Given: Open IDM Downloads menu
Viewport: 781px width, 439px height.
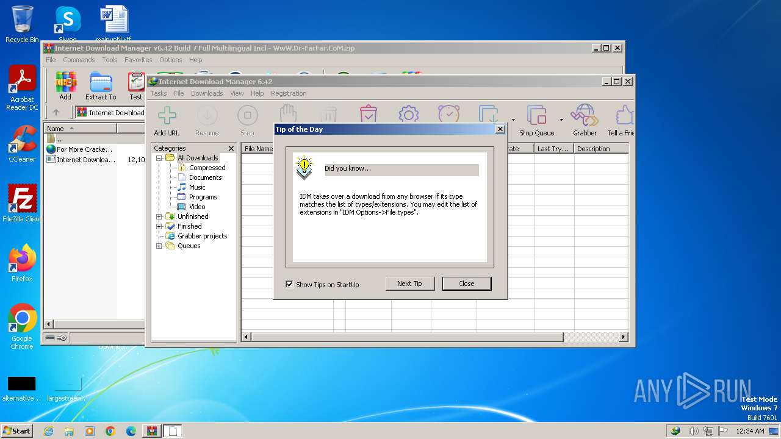Looking at the screenshot, I should coord(207,93).
